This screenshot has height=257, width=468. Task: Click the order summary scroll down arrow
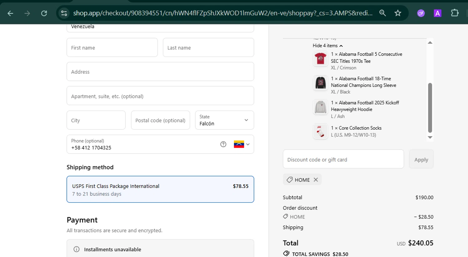(x=430, y=137)
